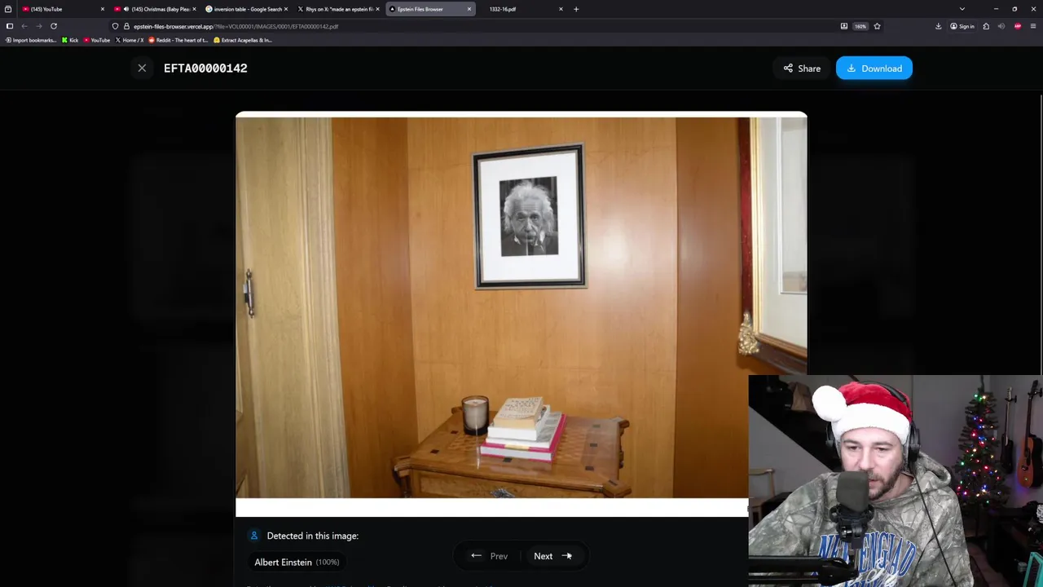1043x587 pixels.
Task: Click the download arrow icon in Download
Action: click(852, 68)
